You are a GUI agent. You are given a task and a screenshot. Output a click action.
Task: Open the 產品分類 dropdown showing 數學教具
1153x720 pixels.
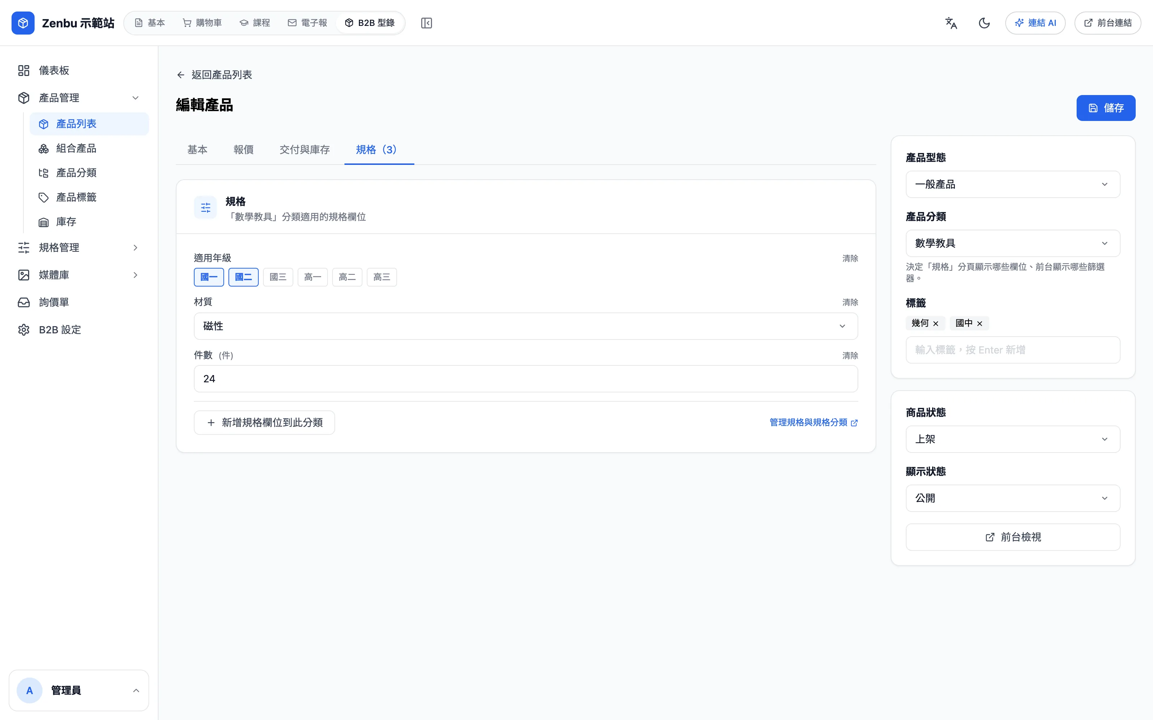[1012, 243]
